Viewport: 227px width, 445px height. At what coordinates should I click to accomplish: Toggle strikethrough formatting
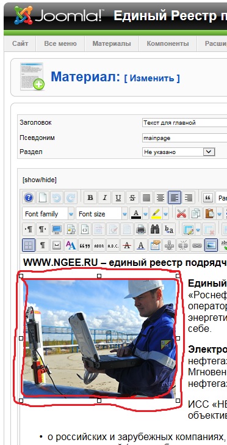(132, 197)
